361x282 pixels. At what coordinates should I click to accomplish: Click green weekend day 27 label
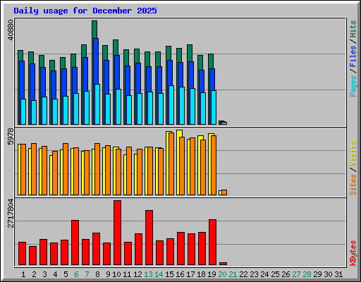tap(296, 274)
